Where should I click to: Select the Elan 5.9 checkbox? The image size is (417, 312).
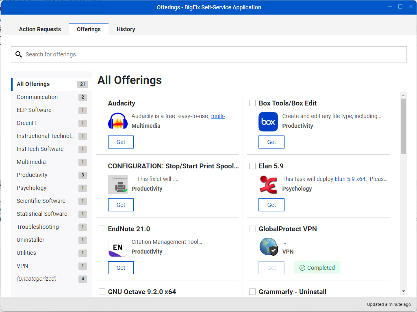coord(252,166)
